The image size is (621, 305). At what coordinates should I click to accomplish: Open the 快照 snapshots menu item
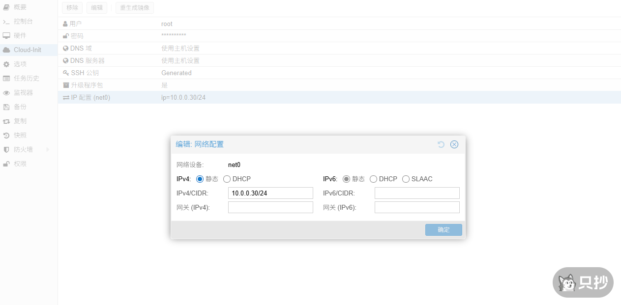(29, 136)
